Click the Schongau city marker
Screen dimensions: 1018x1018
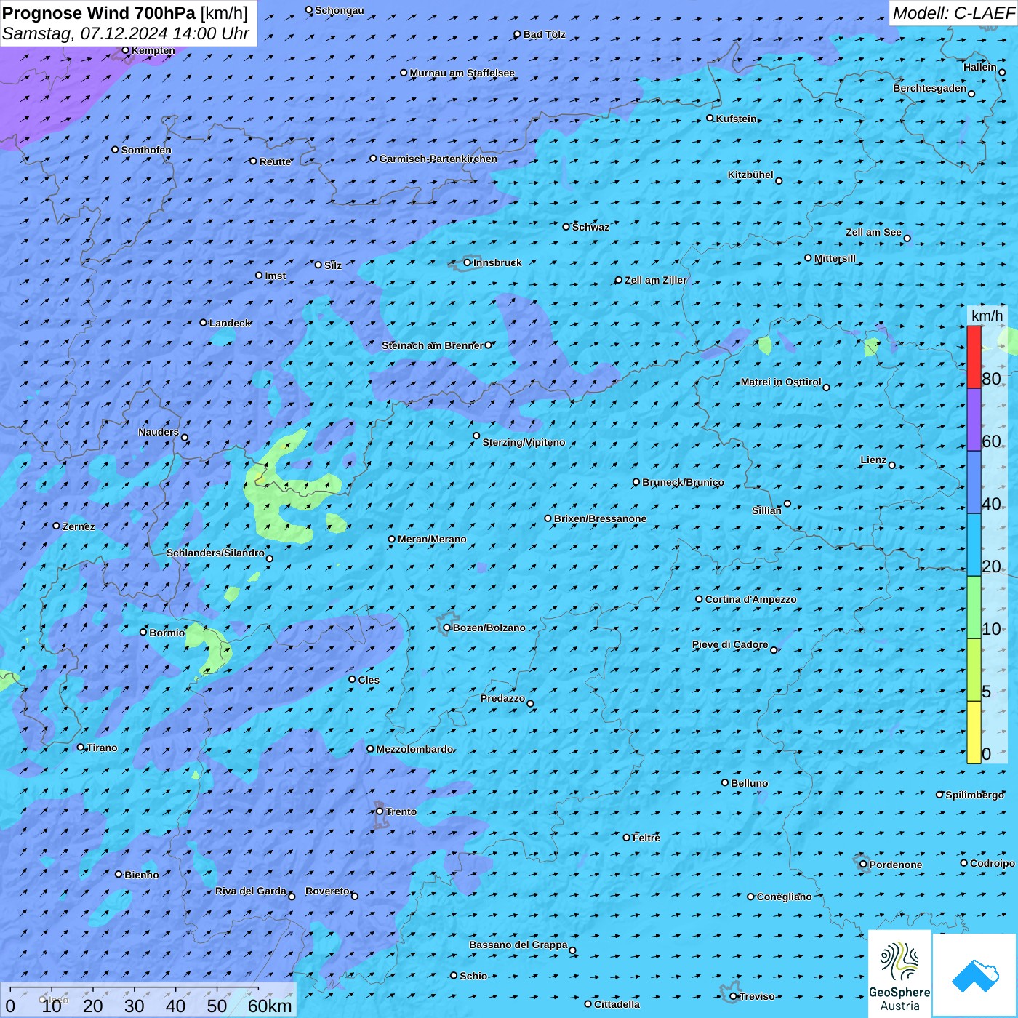click(309, 10)
